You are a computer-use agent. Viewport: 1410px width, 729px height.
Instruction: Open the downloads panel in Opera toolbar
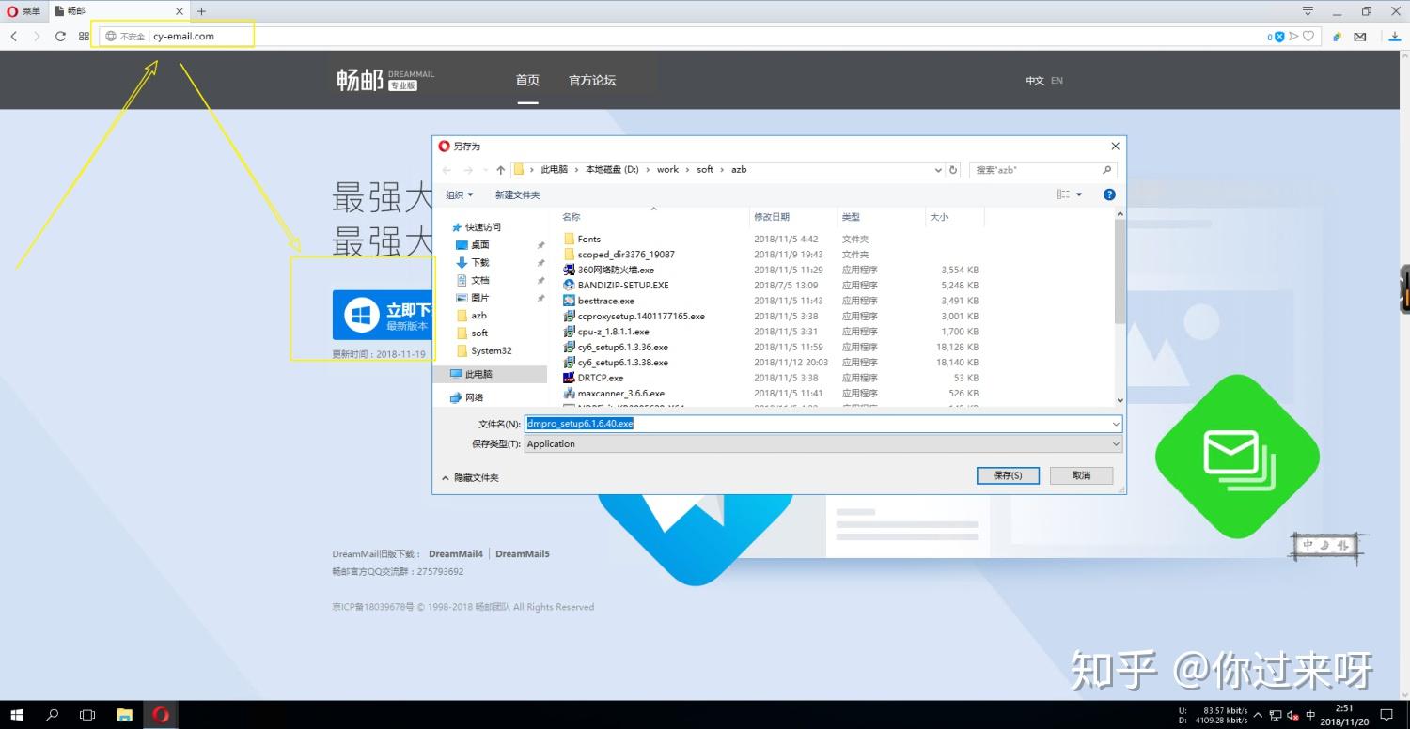(x=1393, y=36)
